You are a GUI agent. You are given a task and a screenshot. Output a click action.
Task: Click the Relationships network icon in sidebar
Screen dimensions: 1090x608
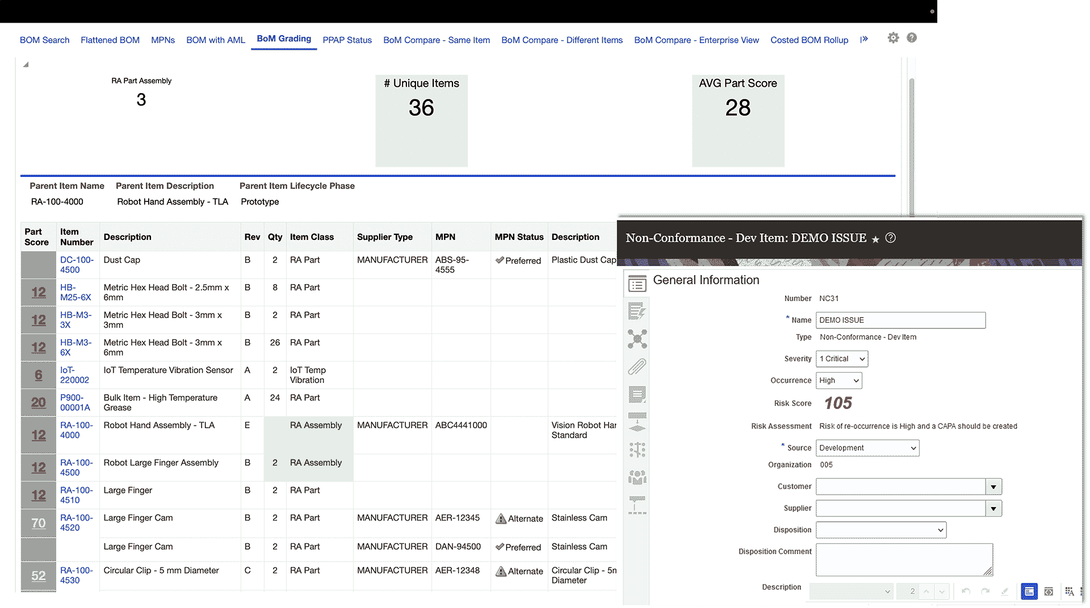tap(637, 339)
